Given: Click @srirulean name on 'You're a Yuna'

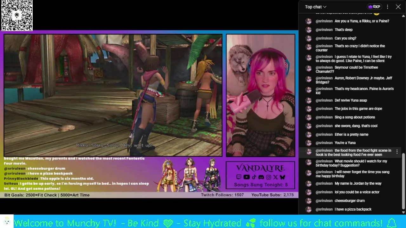Looking at the screenshot, I should pos(324,143).
